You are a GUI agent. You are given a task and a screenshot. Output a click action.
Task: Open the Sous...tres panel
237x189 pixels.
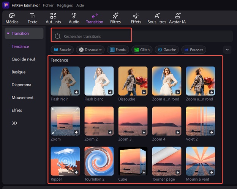157,19
